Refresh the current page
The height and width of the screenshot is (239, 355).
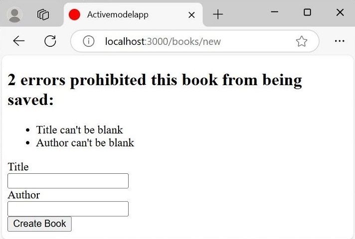[x=50, y=41]
